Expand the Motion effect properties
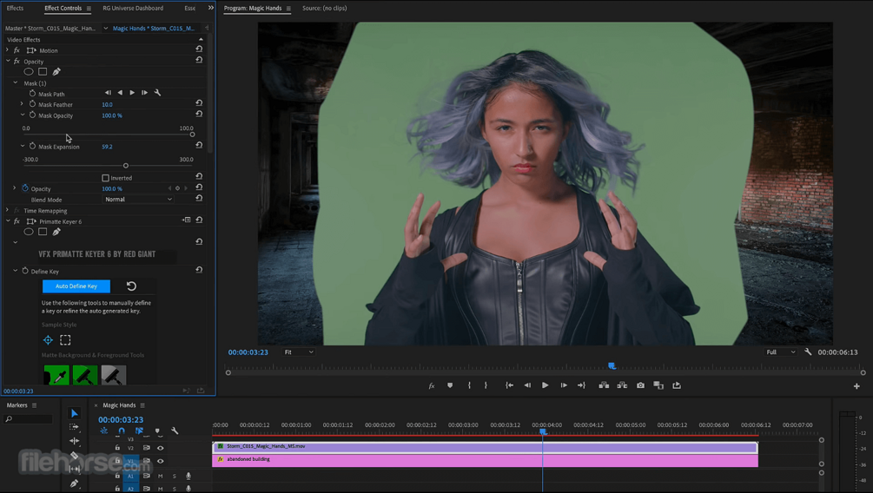This screenshot has width=873, height=493. pos(7,50)
